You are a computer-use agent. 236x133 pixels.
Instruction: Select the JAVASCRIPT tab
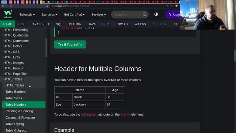(40, 24)
